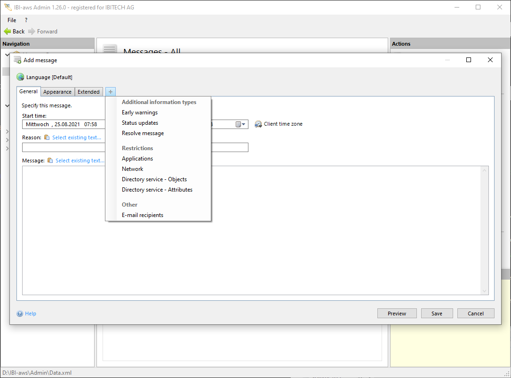Click Select existing text link for Reason
The height and width of the screenshot is (378, 511).
[x=77, y=137]
